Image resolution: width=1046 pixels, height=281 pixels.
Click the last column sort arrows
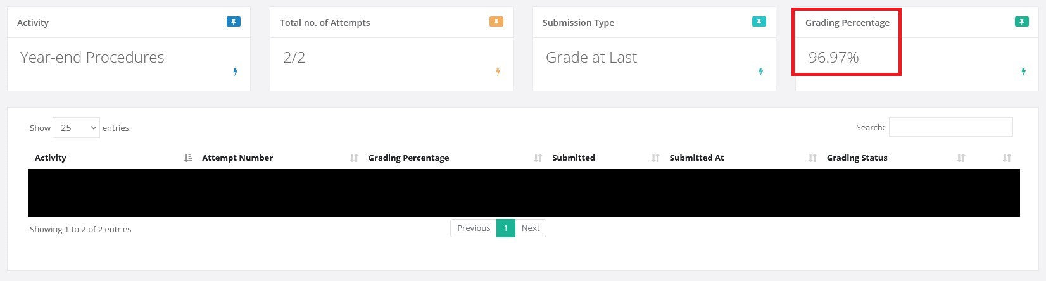coord(1007,158)
